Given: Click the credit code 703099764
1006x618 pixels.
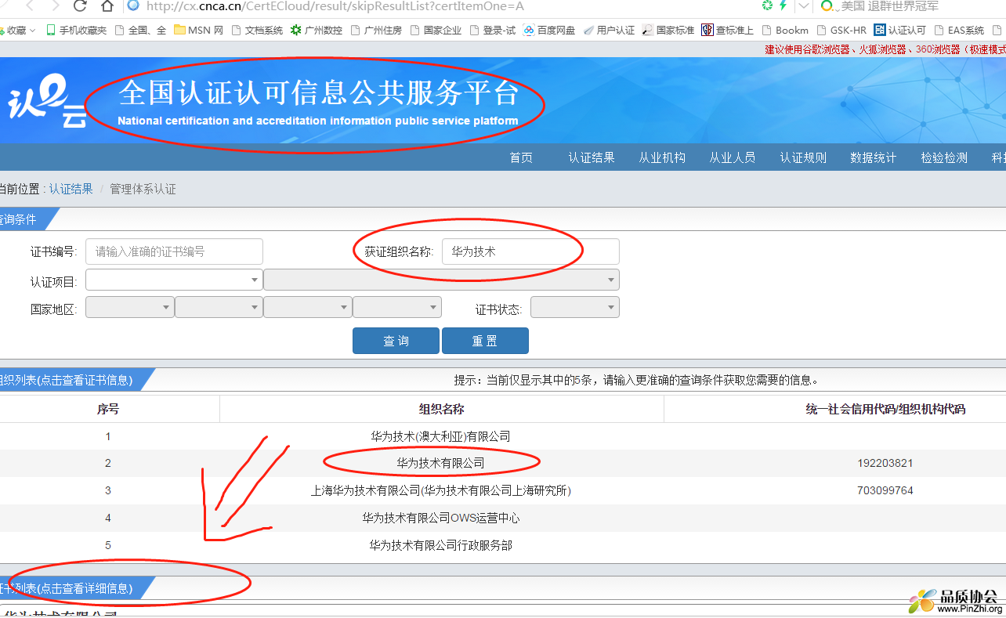Looking at the screenshot, I should point(885,490).
